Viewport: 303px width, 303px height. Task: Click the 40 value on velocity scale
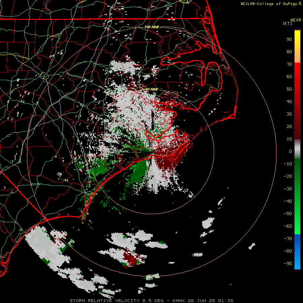click(289, 101)
